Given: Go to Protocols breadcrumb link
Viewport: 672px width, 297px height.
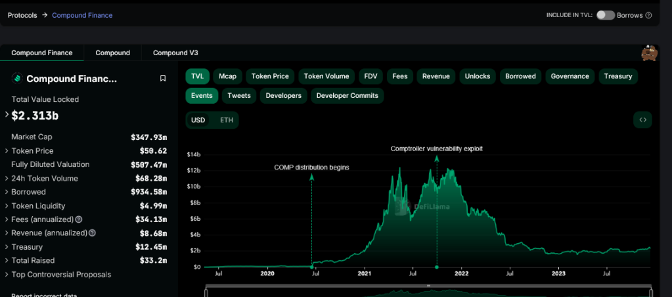Looking at the screenshot, I should pos(22,15).
